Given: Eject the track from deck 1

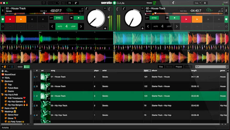Looking at the screenshot, I should [x=105, y=28].
